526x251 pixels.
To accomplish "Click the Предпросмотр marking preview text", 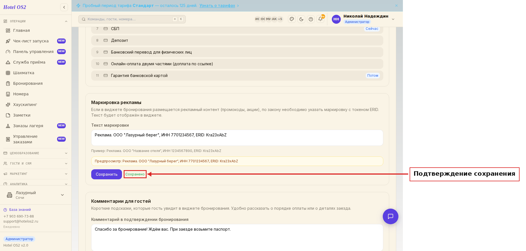I will [x=166, y=161].
